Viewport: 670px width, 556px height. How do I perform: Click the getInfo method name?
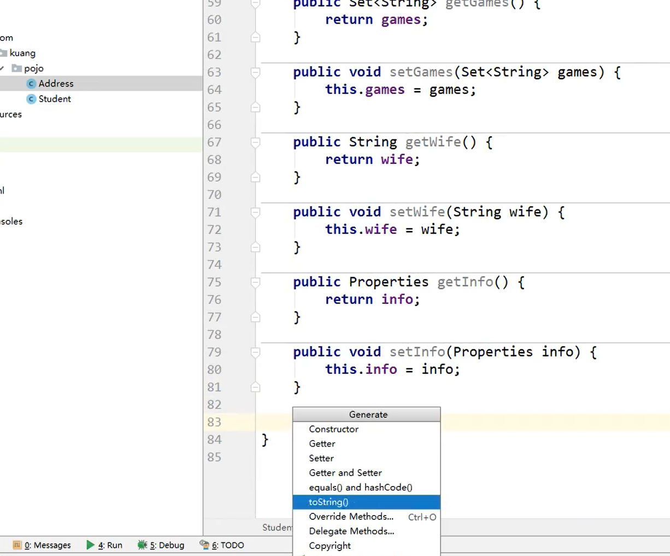tap(465, 282)
